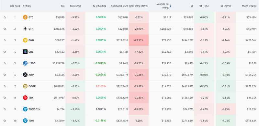Click the Bitcoin coin icon
259x126 pixels.
coord(25,17)
